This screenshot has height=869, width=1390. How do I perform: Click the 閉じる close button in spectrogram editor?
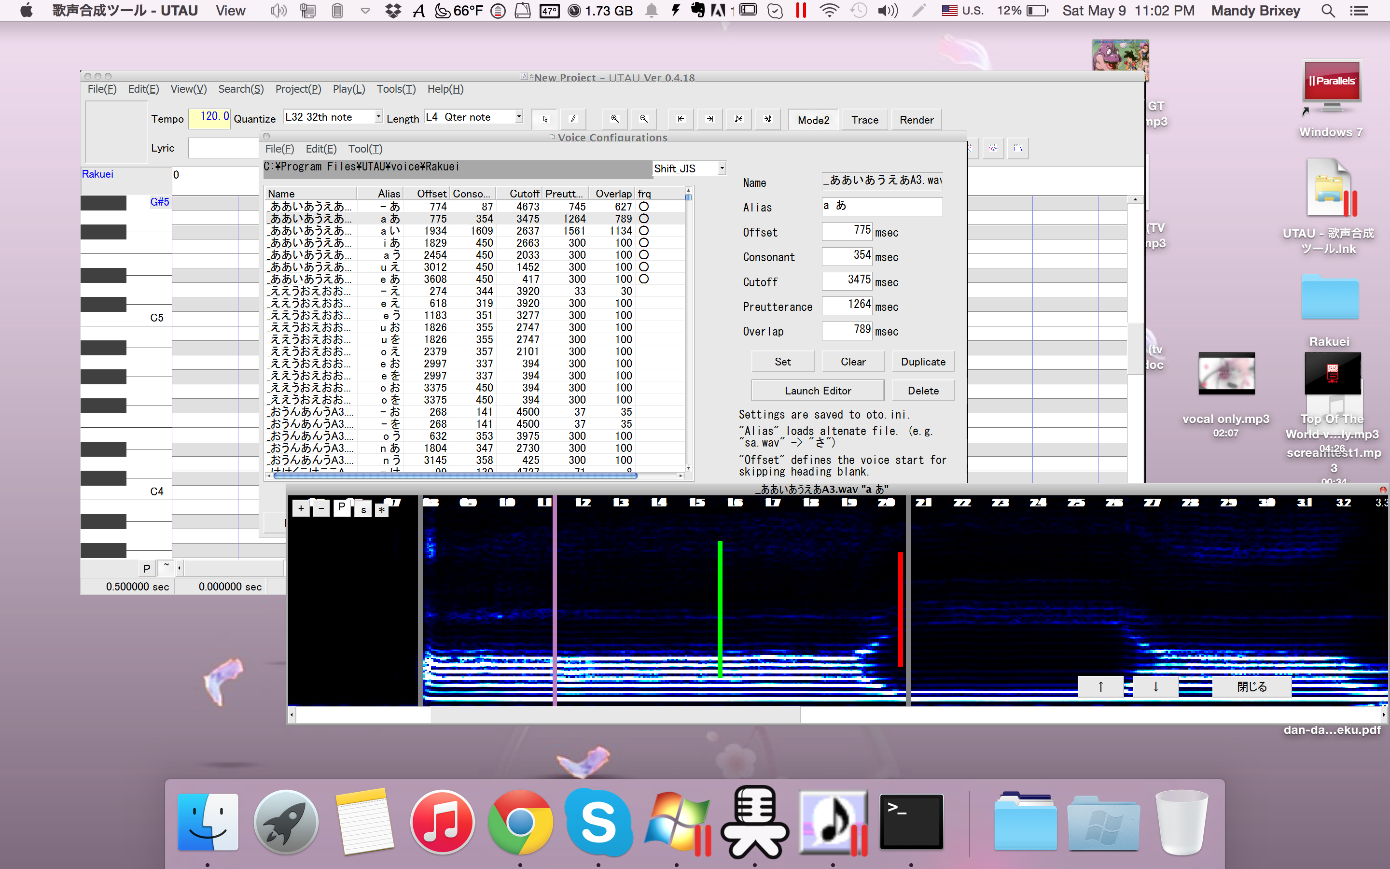point(1252,686)
